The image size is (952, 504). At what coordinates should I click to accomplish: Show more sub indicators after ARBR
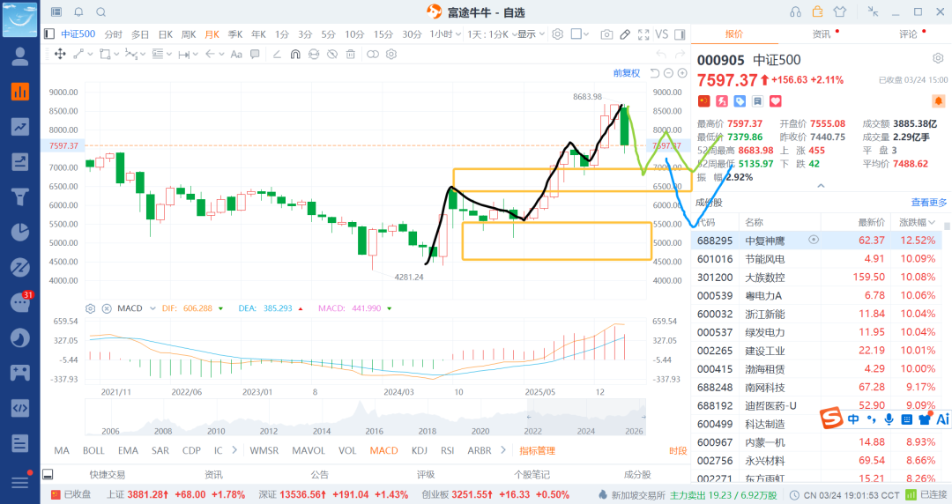[502, 450]
